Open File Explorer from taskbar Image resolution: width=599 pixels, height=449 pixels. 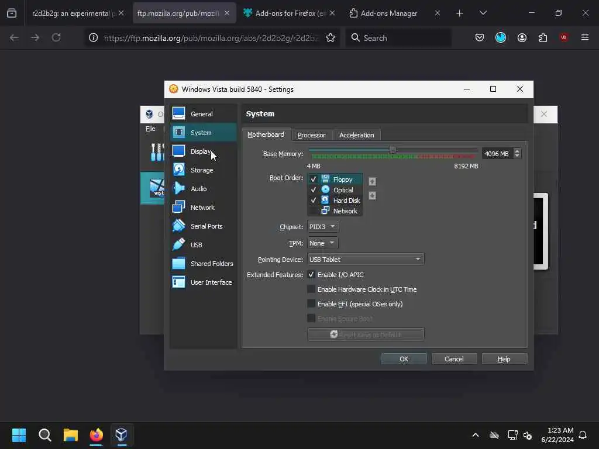click(x=71, y=434)
